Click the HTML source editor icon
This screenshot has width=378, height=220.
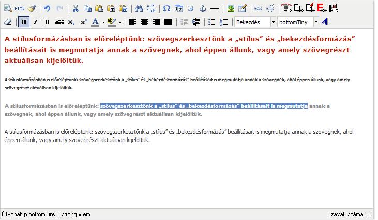click(x=19, y=9)
